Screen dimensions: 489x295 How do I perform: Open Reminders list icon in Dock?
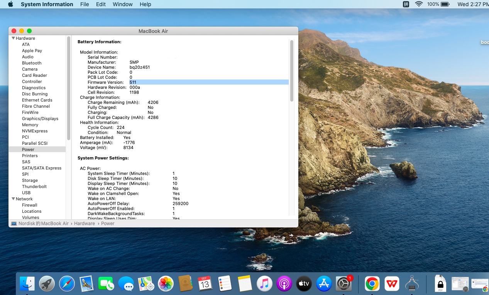[x=225, y=284]
